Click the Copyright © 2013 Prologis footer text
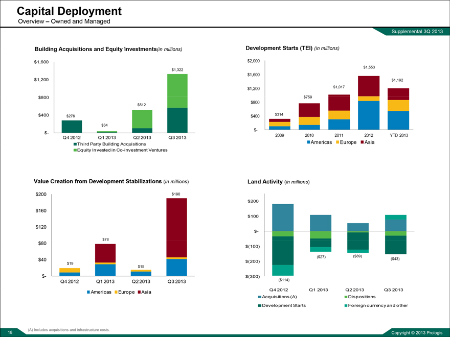Image resolution: width=450 pixels, height=337 pixels. click(x=415, y=332)
